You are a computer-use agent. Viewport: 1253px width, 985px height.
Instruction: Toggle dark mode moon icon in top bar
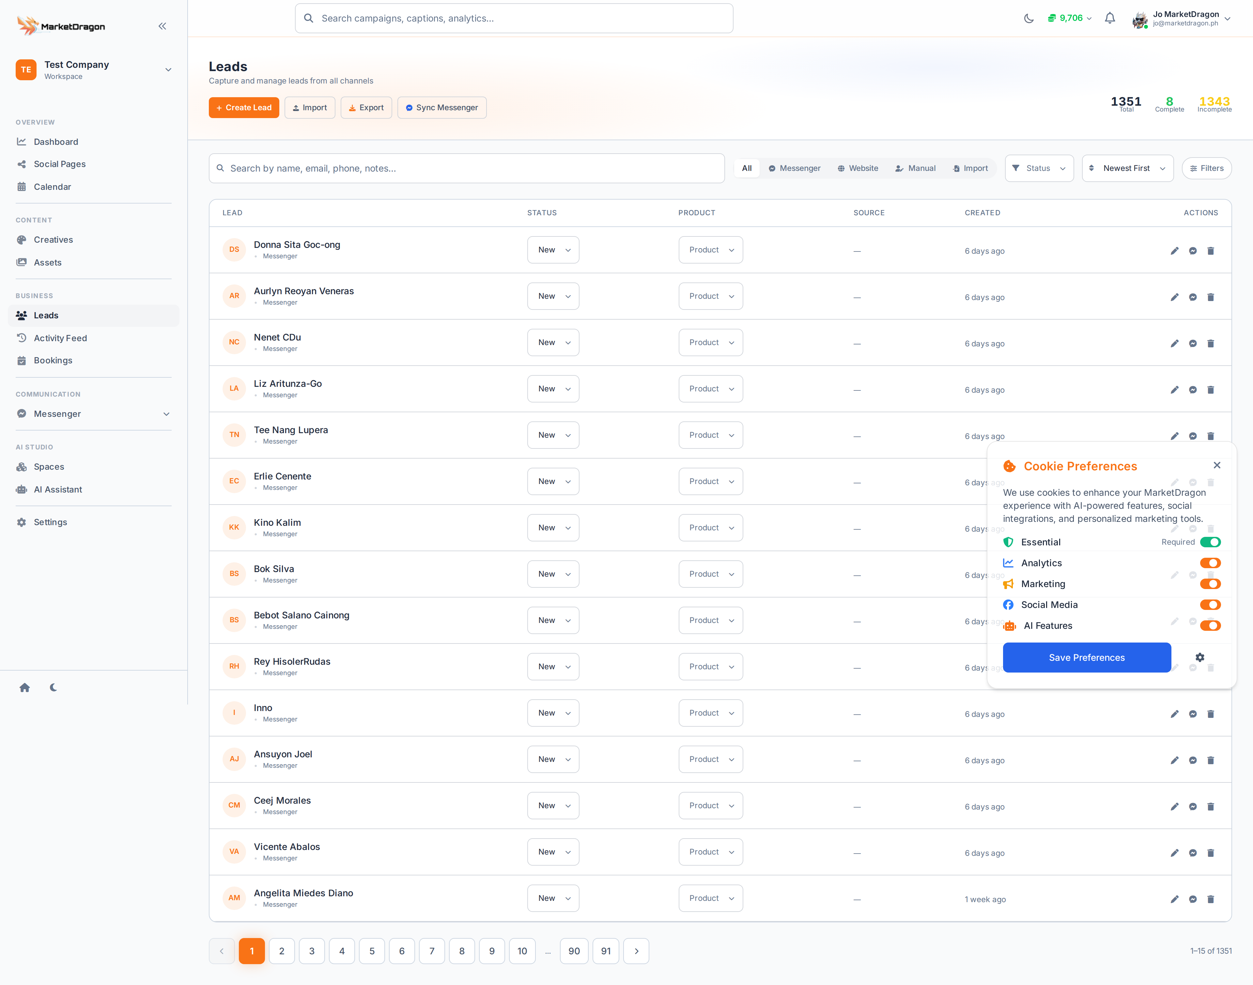[1029, 19]
